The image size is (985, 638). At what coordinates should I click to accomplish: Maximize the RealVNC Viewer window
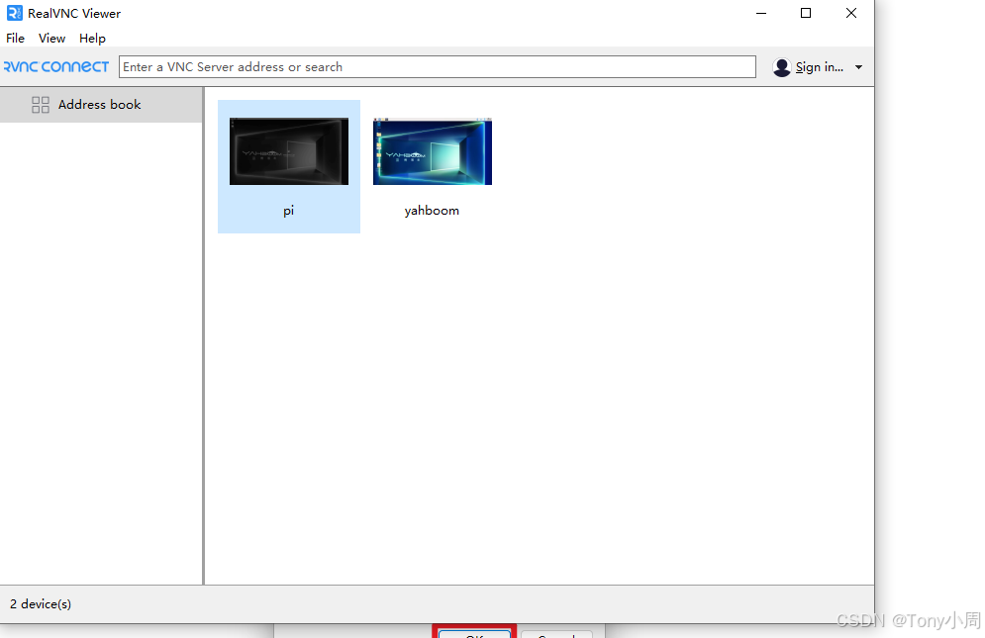pyautogui.click(x=806, y=13)
